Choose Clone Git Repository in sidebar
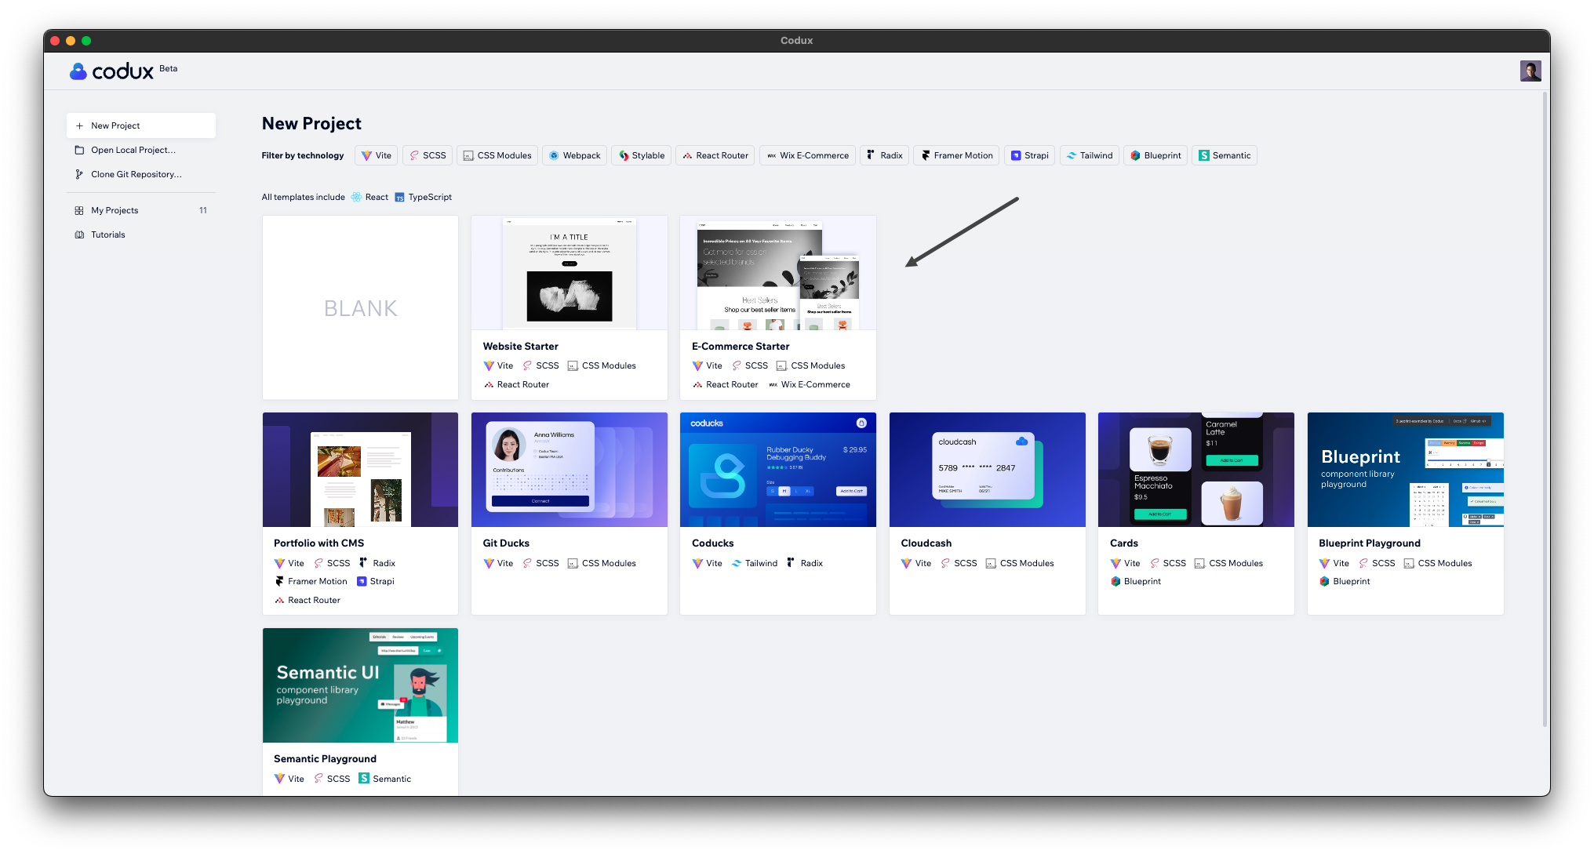The width and height of the screenshot is (1594, 854). pos(141,174)
